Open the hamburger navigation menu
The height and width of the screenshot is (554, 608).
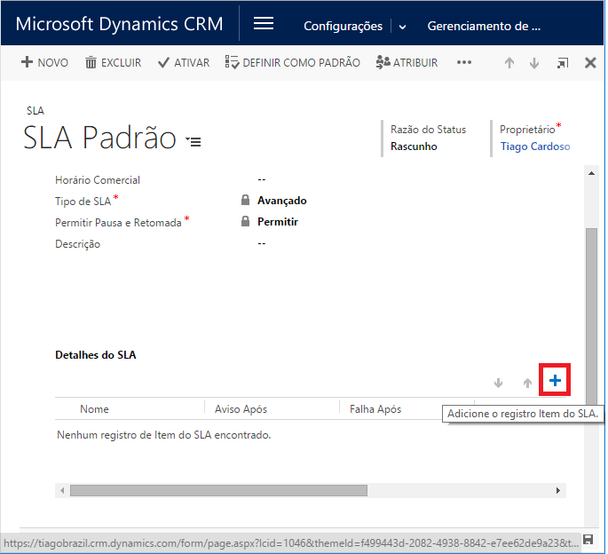point(264,25)
